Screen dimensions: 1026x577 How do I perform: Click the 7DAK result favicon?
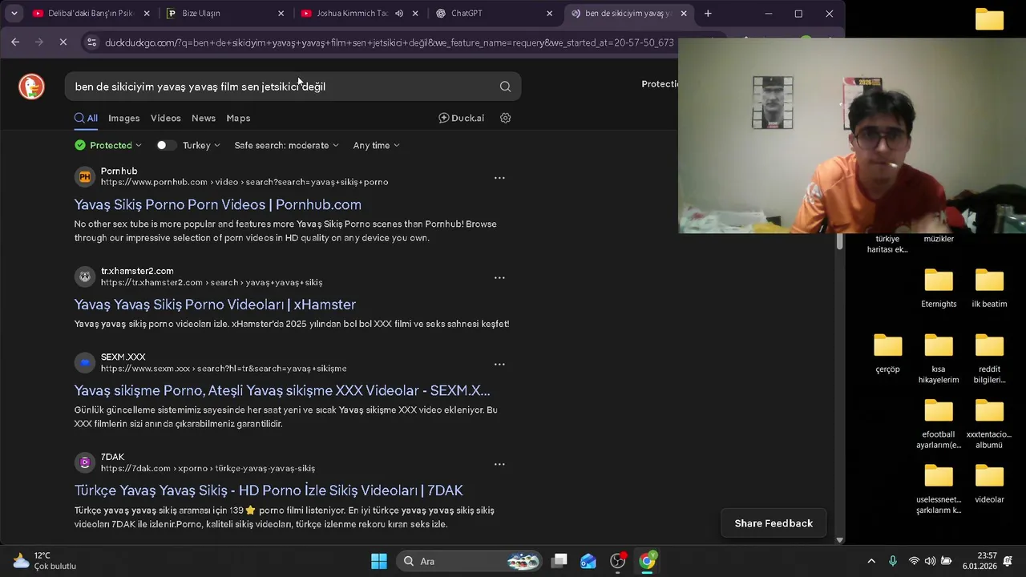pyautogui.click(x=84, y=462)
